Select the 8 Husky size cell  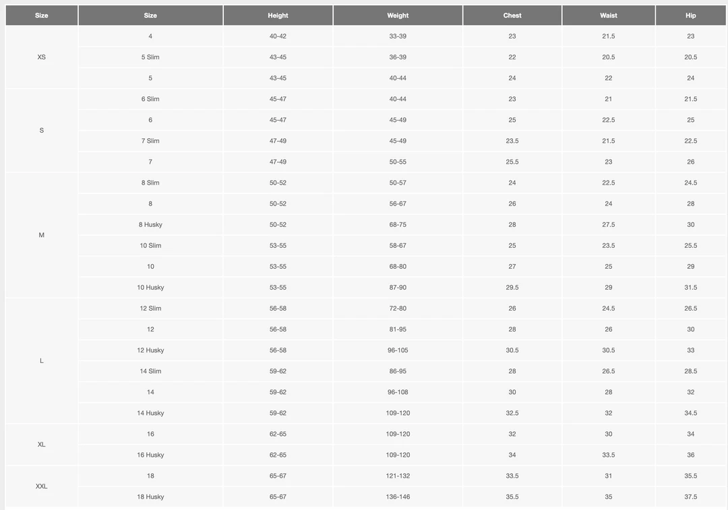pos(150,224)
